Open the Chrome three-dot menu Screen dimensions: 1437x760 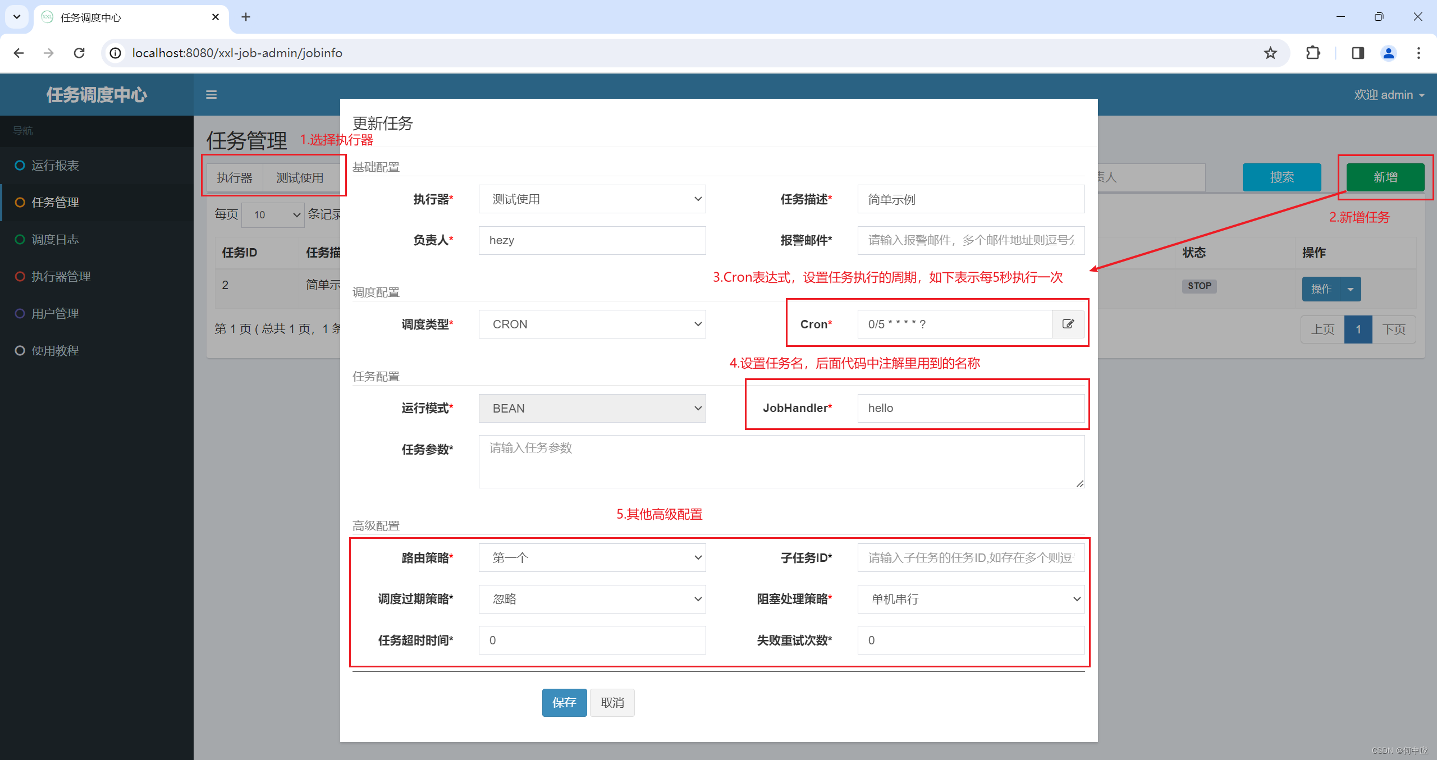tap(1418, 53)
